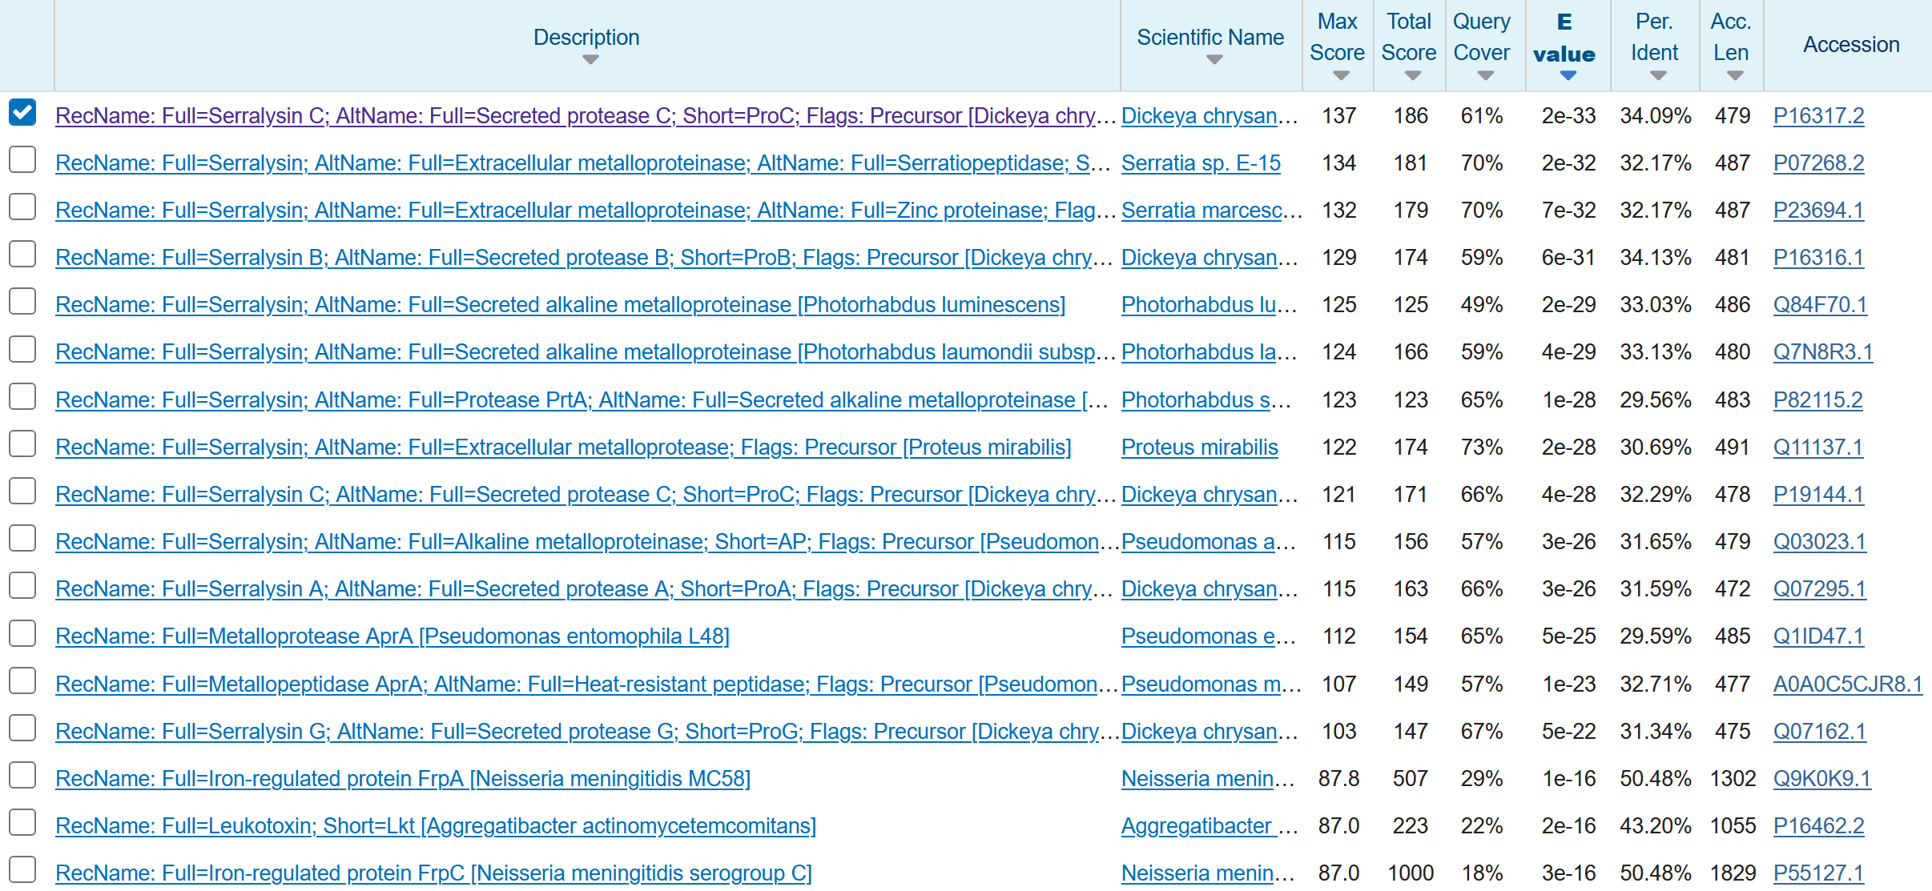Uncheck the Serralysin C P16317.2 row checkbox
1932x891 pixels.
(22, 112)
